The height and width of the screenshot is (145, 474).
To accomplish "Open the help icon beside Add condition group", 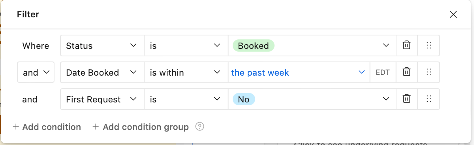I will coord(200,127).
